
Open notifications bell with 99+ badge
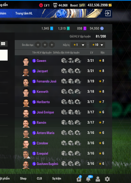(x=89, y=178)
